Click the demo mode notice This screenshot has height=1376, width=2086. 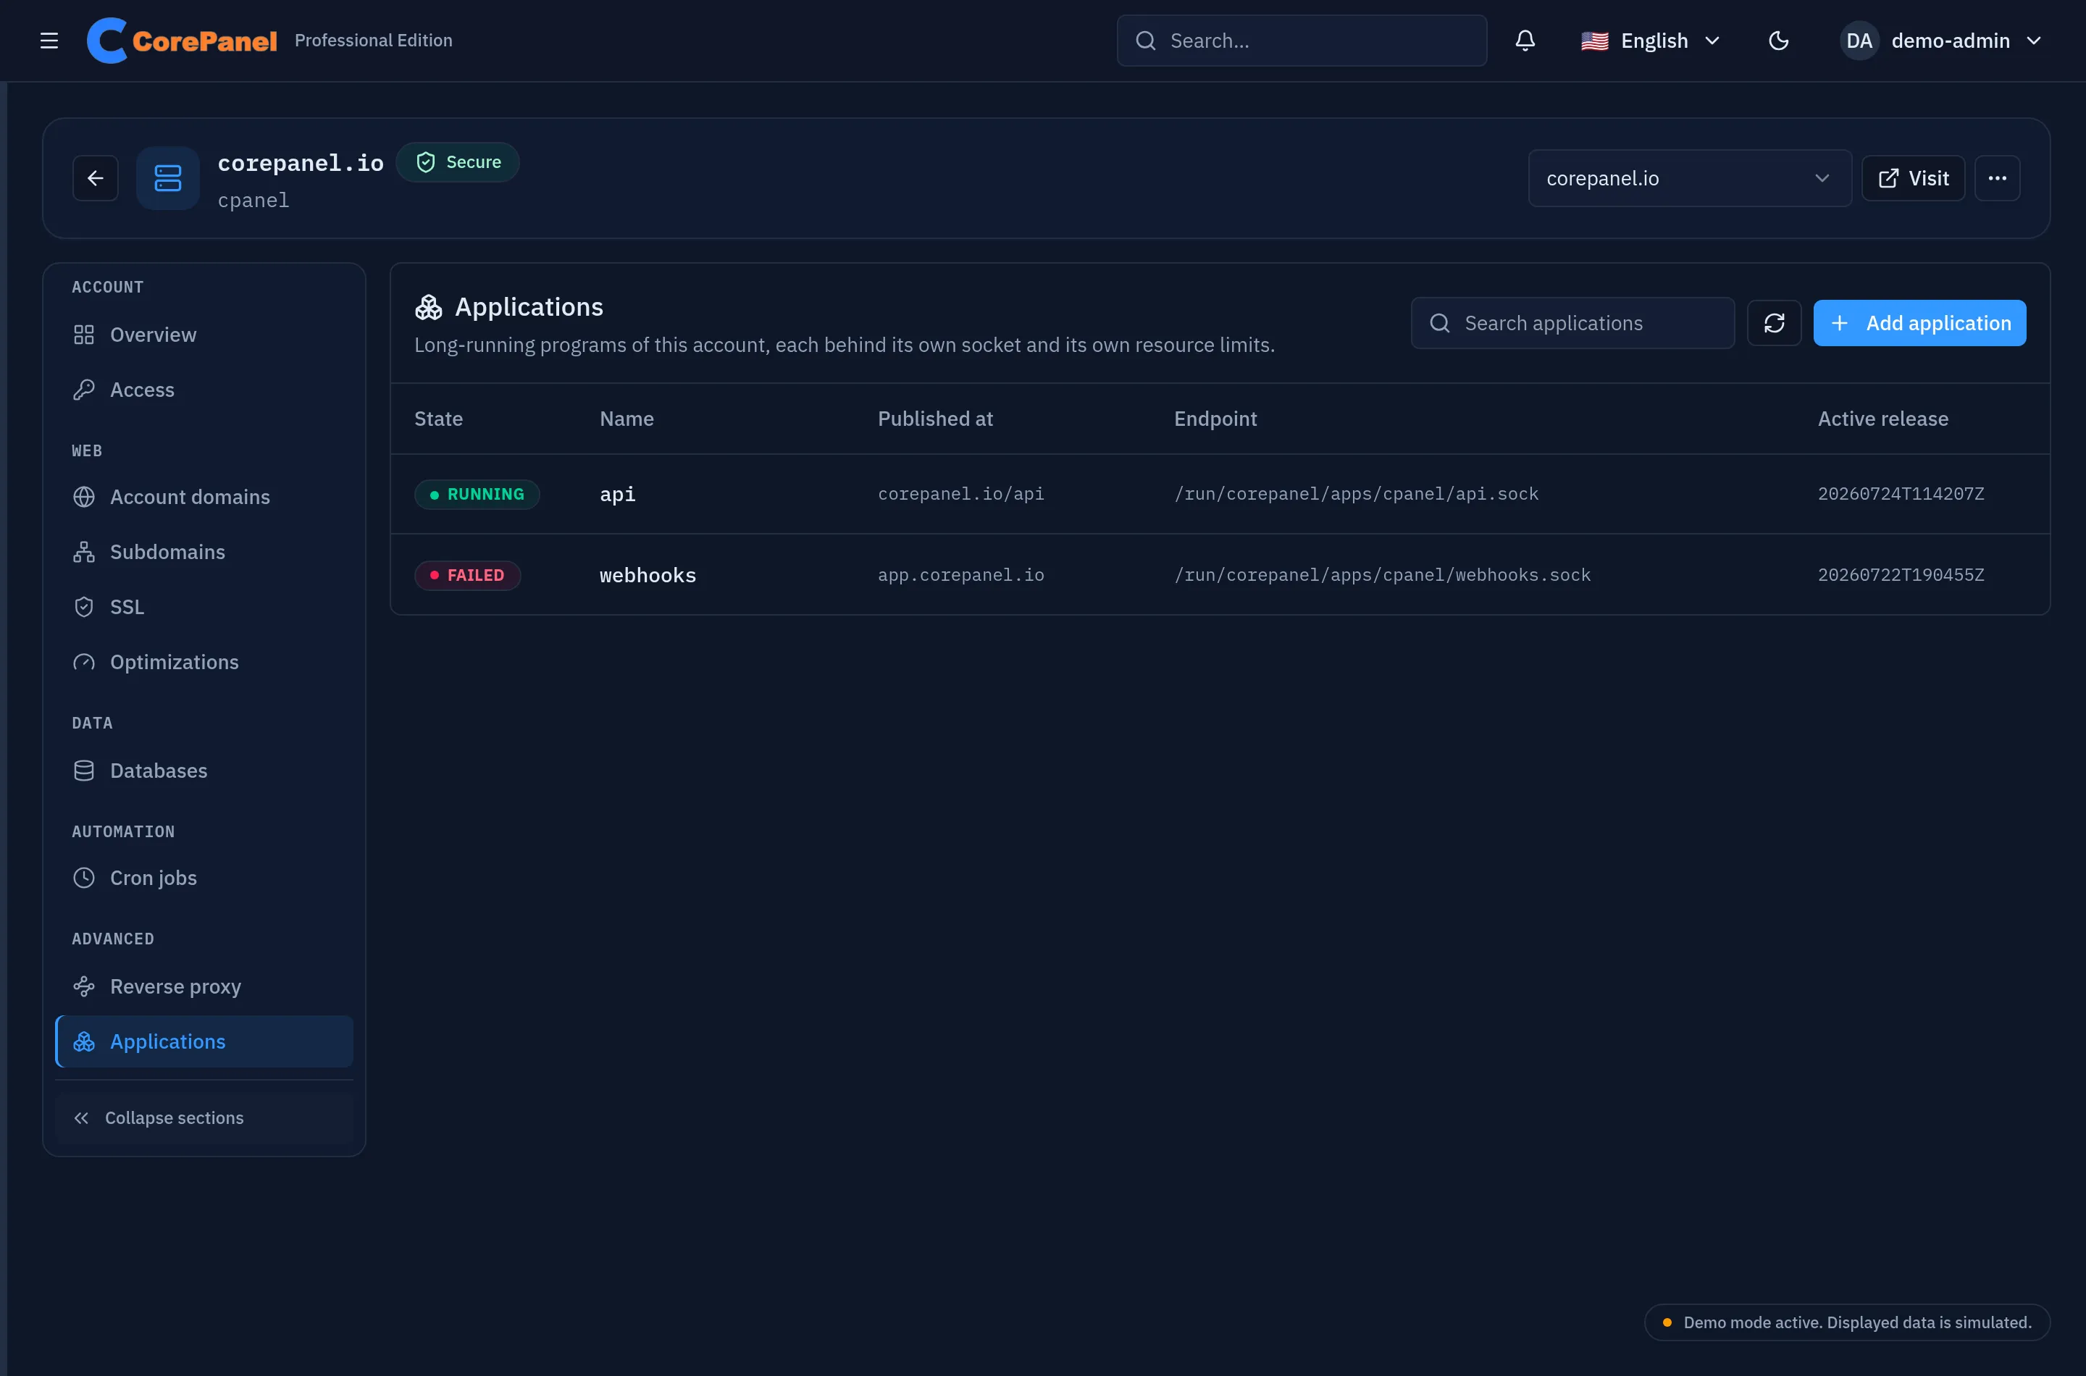[1846, 1322]
